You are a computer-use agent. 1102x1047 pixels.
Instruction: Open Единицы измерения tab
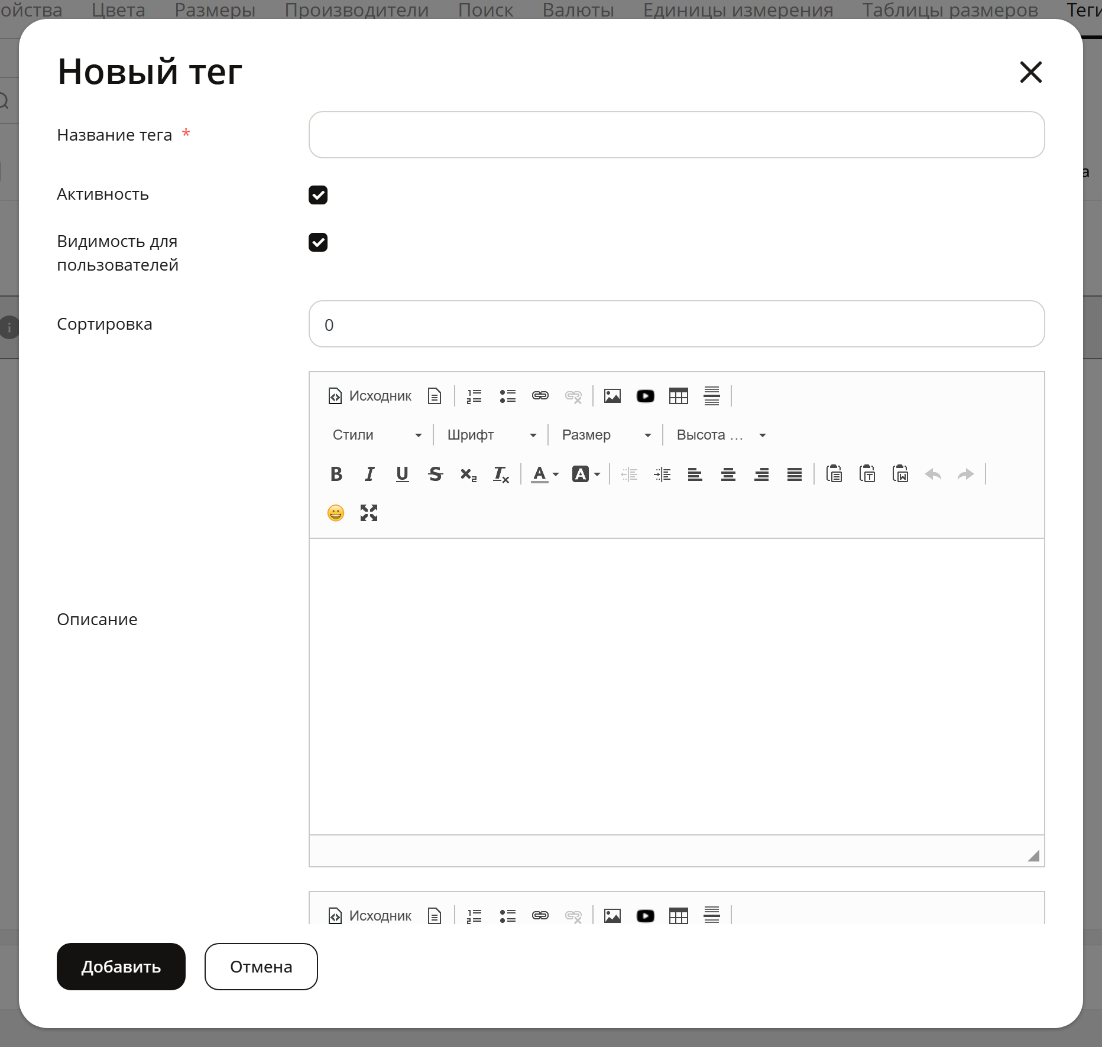[x=738, y=9]
